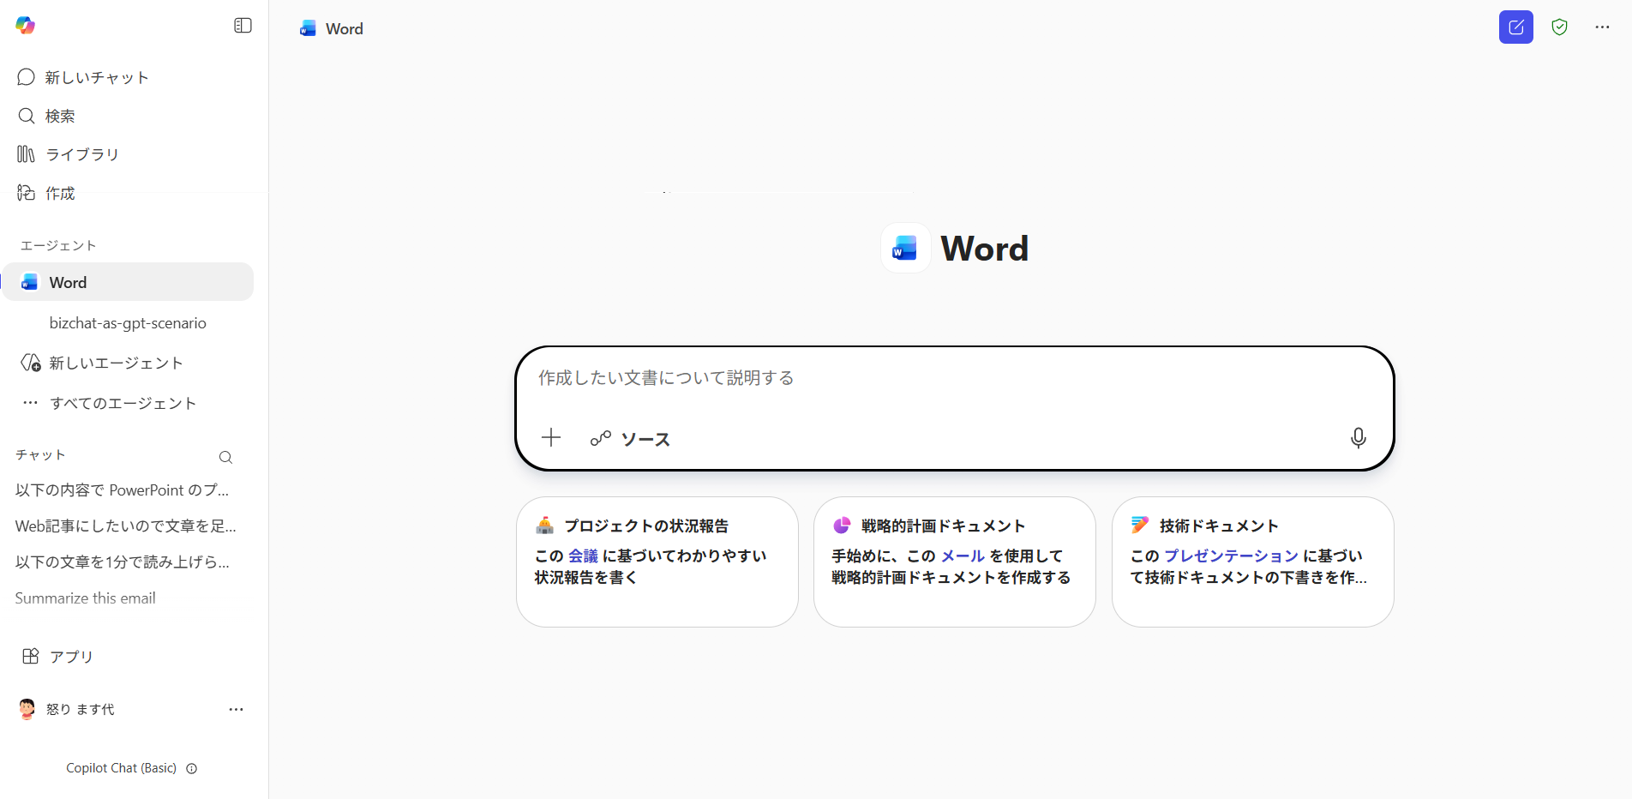Search chats using the magnifier icon
The width and height of the screenshot is (1632, 799).
tap(225, 457)
